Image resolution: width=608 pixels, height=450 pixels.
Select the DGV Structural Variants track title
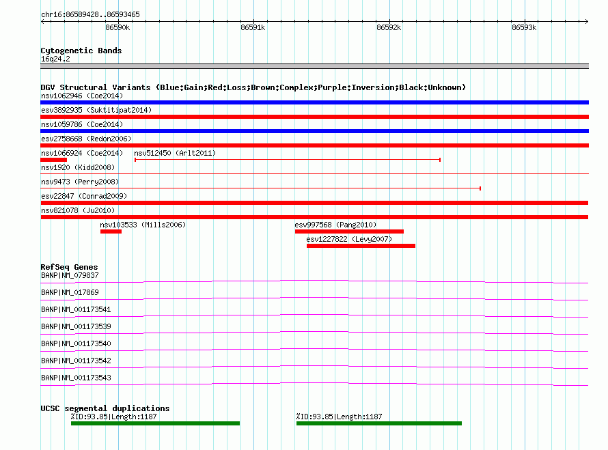(253, 87)
